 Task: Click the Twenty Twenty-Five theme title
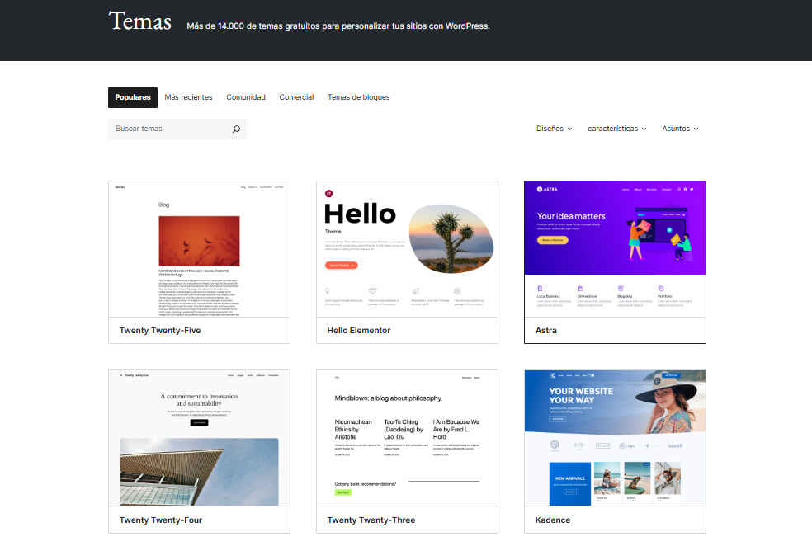click(160, 330)
